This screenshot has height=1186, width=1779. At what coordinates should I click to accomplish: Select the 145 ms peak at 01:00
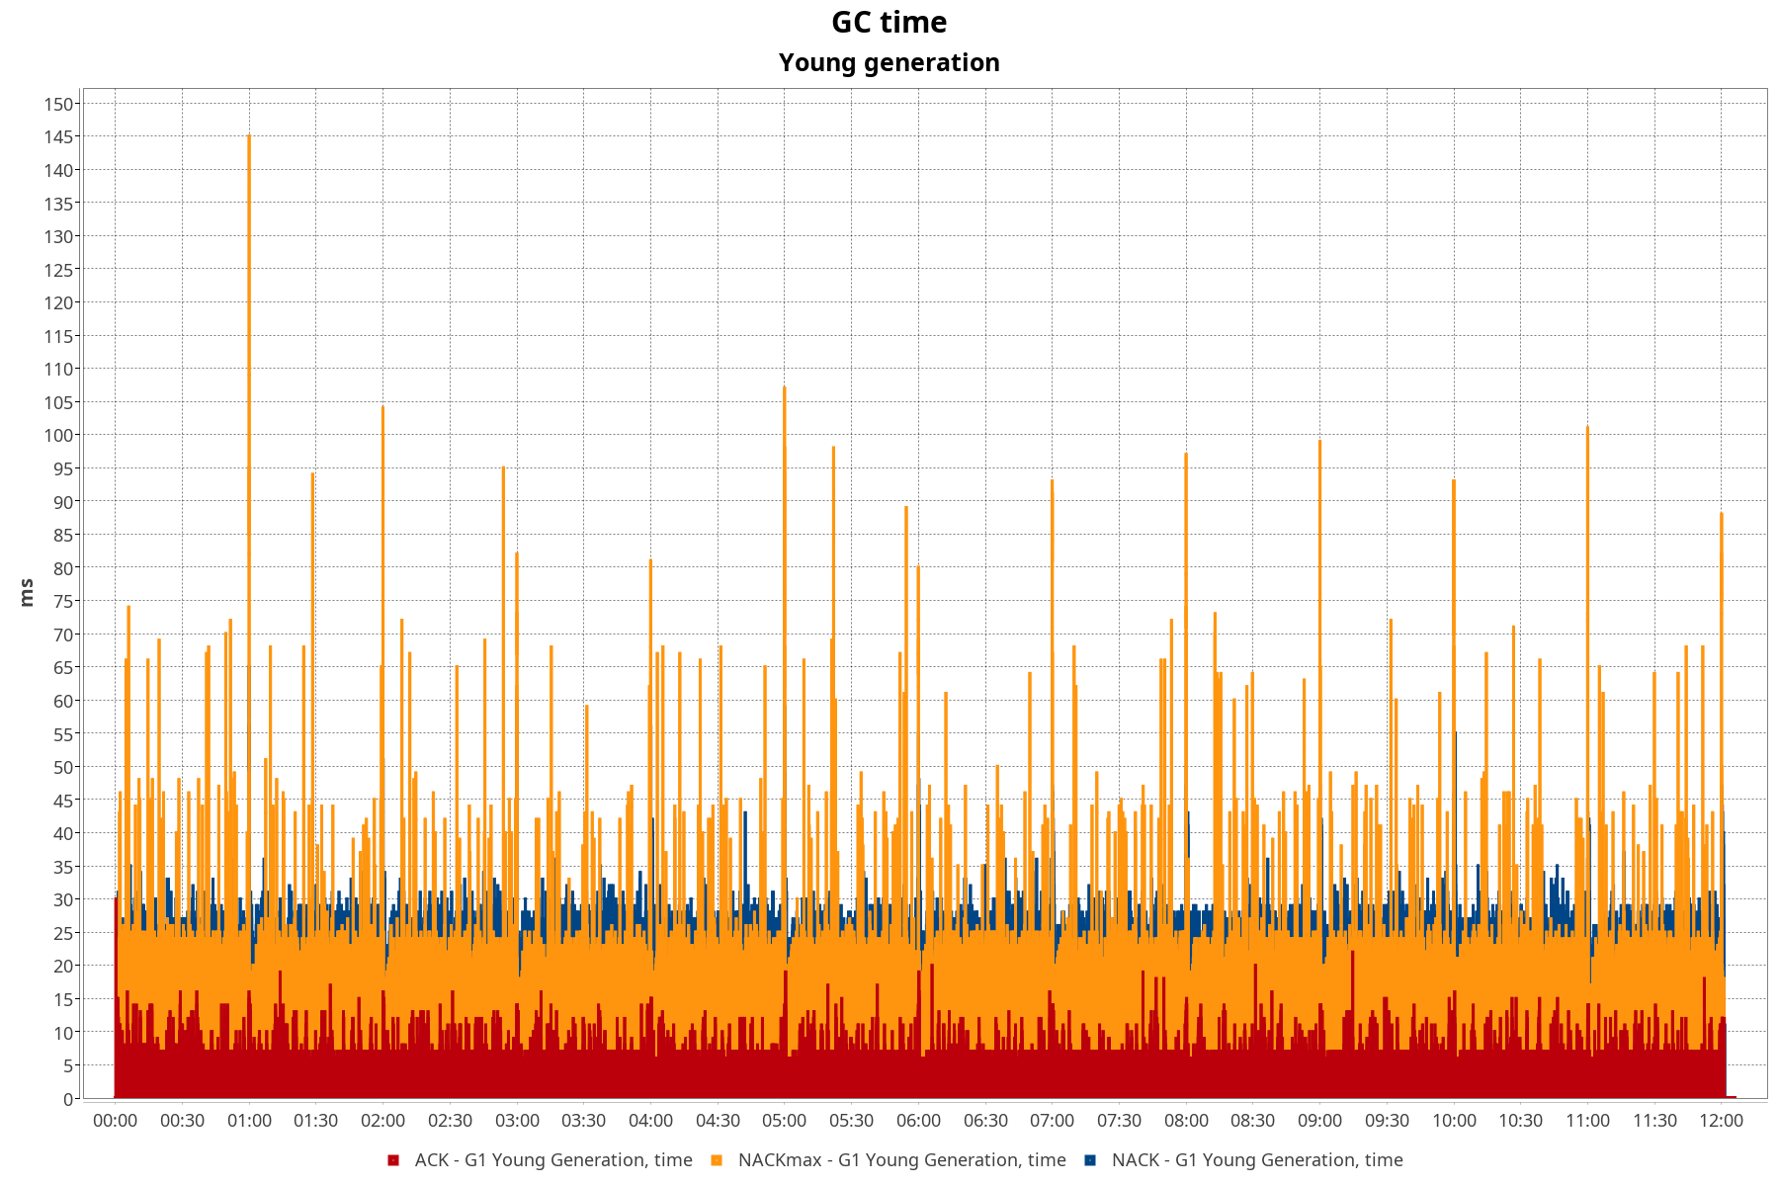pos(249,138)
